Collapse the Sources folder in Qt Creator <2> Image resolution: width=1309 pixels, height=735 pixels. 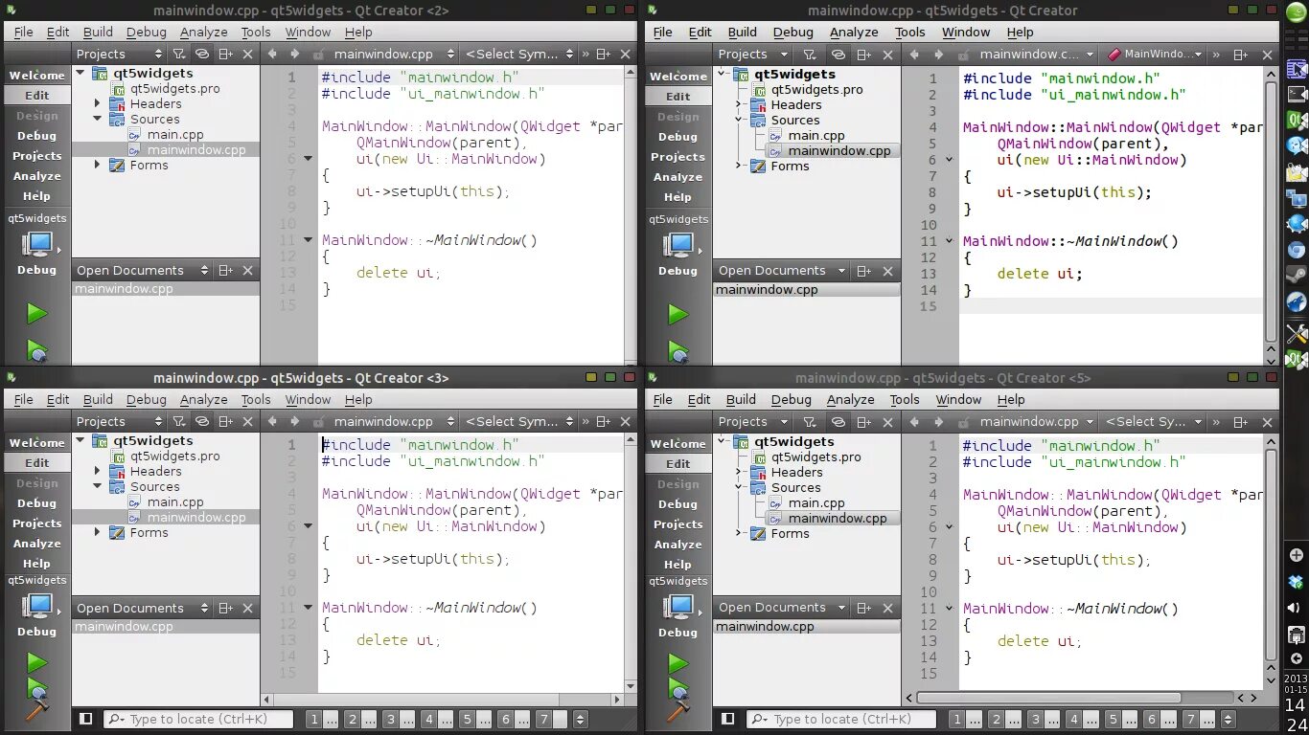(x=98, y=120)
